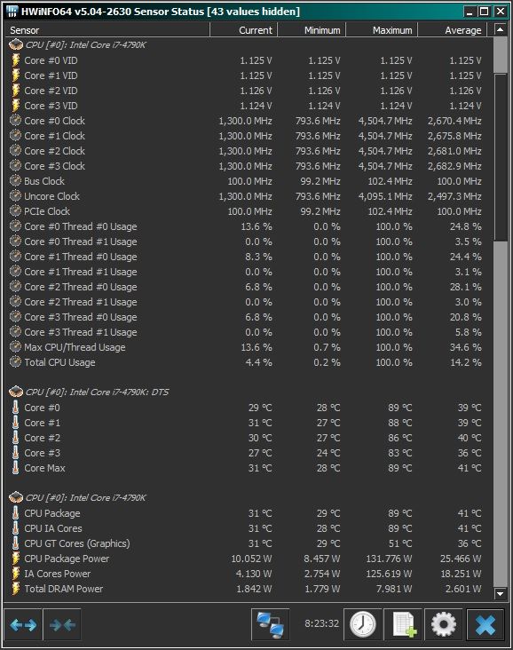Screen dimensions: 513x650
Task: Click the Max CPU/Thread Usage row icon
Action: (x=15, y=347)
